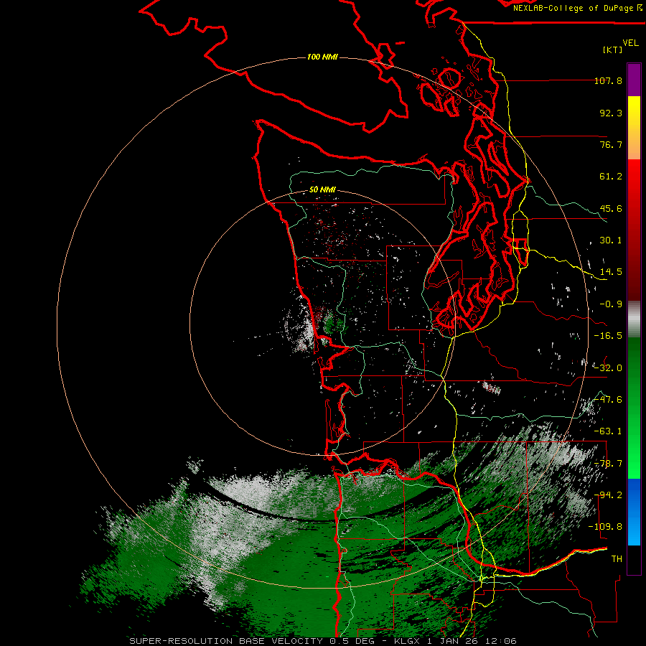Click the -16.5 scale value
The width and height of the screenshot is (646, 646).
pyautogui.click(x=608, y=336)
